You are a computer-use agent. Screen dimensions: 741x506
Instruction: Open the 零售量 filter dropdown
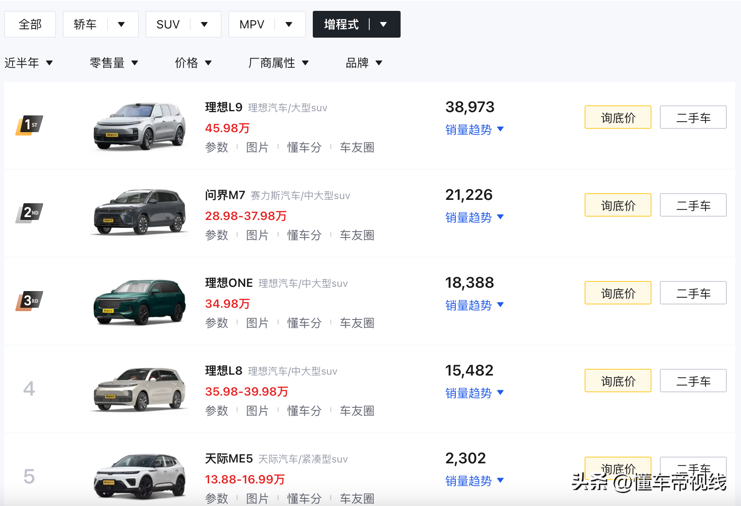pyautogui.click(x=114, y=63)
